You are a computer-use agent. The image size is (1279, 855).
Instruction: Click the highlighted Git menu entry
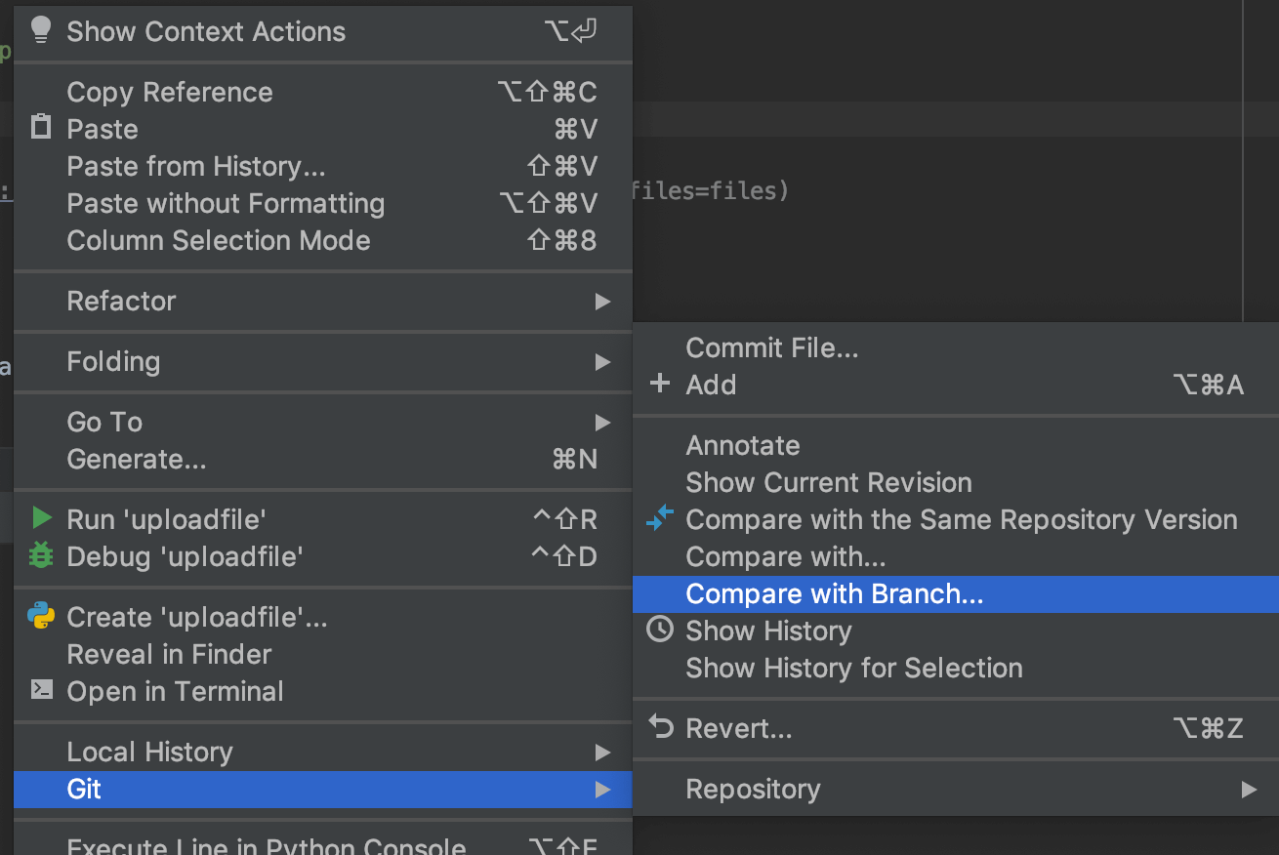323,789
